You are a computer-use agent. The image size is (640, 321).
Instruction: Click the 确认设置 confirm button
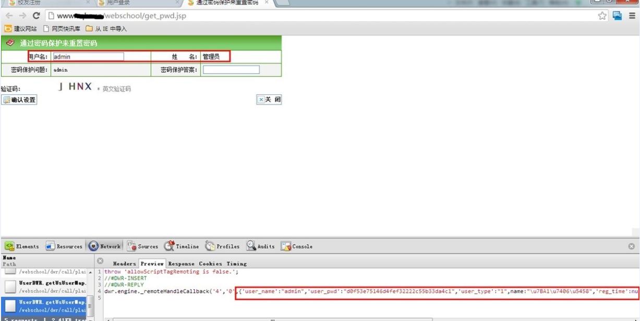pyautogui.click(x=19, y=100)
